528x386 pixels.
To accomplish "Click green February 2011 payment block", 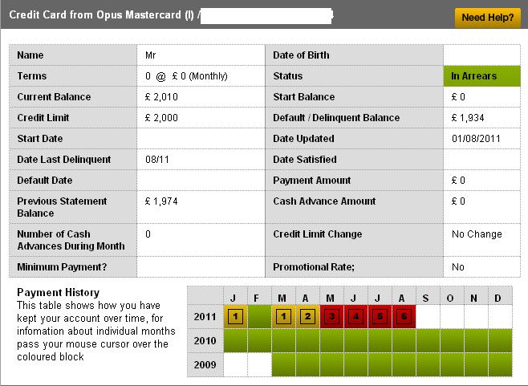I will 259,316.
